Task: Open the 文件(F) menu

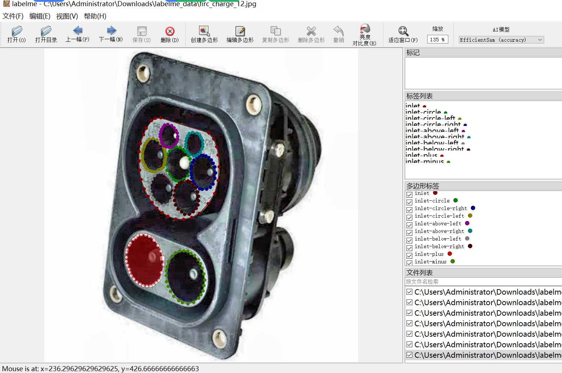Action: (13, 16)
